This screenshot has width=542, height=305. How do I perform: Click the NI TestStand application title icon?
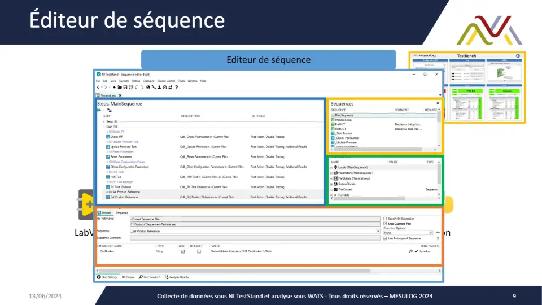[x=98, y=75]
